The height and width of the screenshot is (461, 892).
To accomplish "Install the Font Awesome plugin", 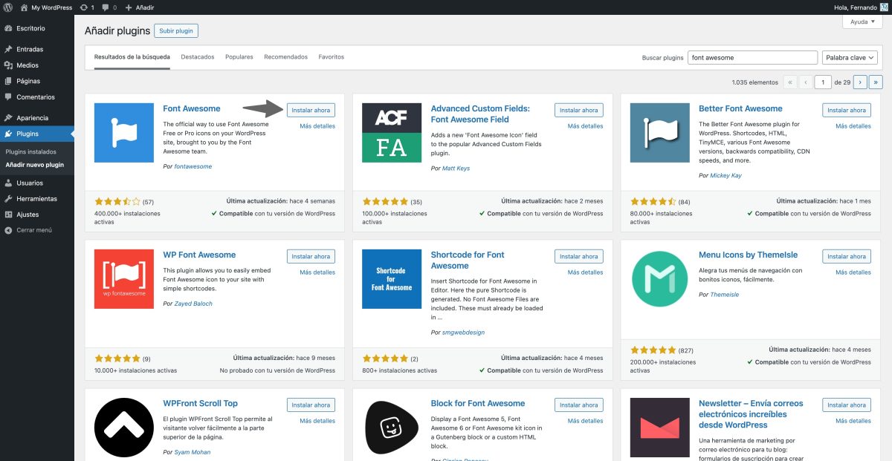I will click(311, 109).
